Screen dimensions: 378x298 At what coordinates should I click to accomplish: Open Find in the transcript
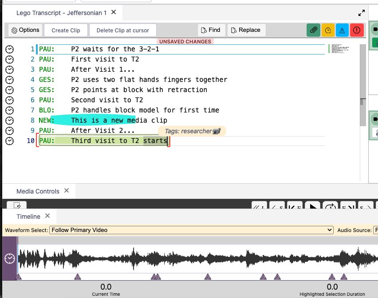pos(211,30)
